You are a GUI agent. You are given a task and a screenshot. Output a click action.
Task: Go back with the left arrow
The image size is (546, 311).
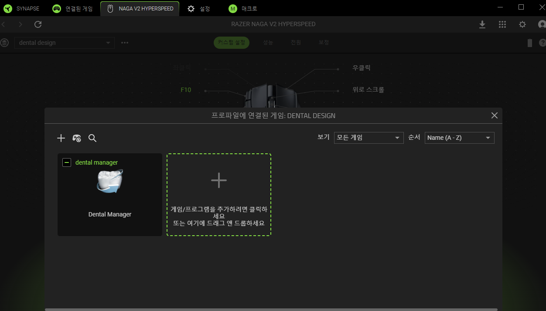click(3, 24)
